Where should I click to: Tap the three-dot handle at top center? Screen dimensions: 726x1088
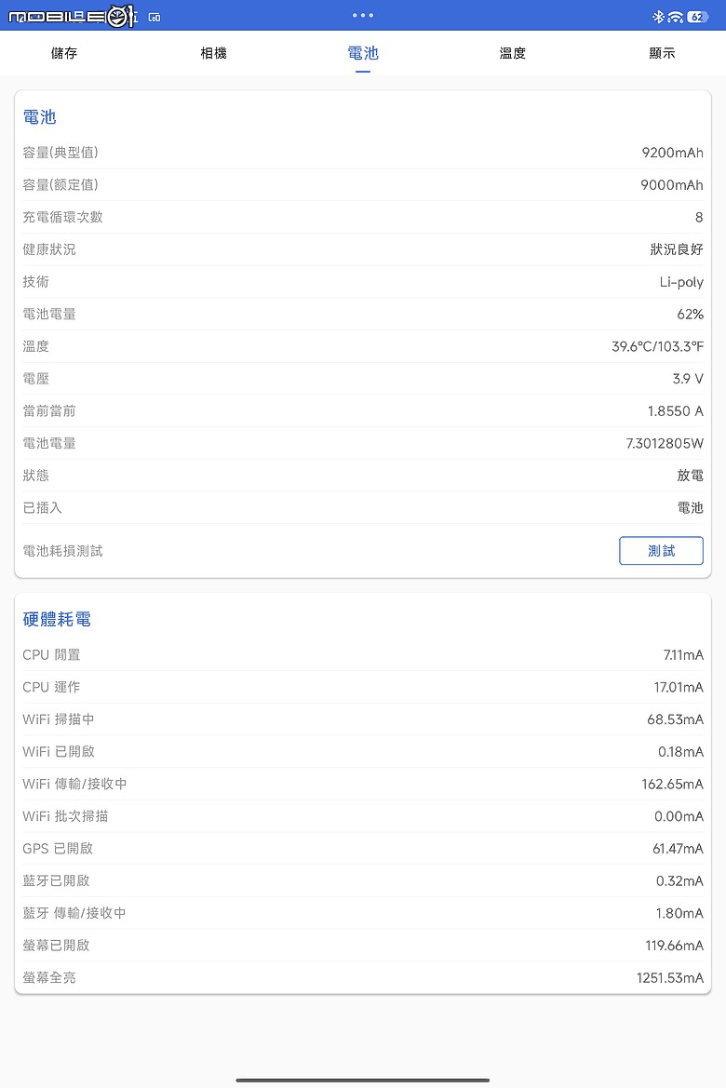362,15
